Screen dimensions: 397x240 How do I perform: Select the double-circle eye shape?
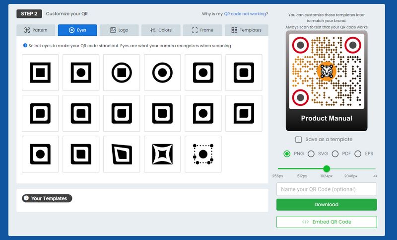[x=162, y=73]
